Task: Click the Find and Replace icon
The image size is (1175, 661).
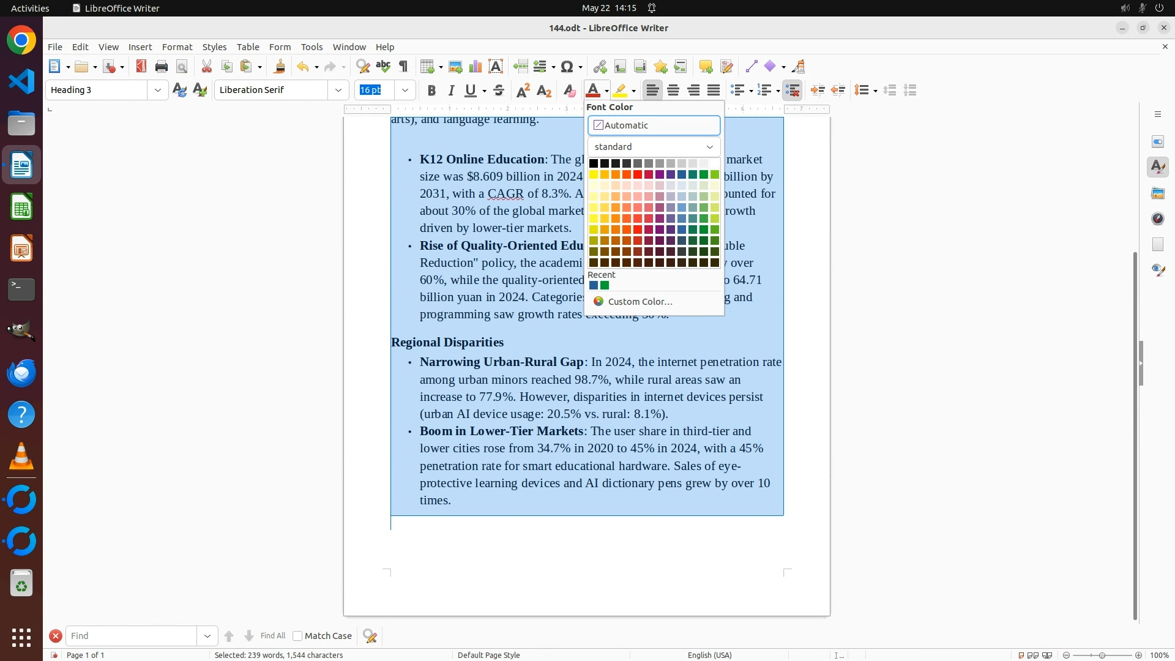Action: (363, 67)
